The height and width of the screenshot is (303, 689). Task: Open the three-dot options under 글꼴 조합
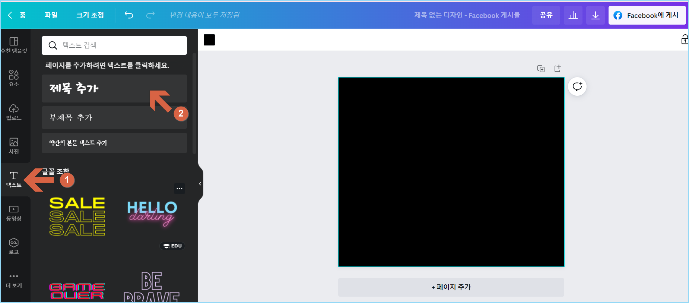click(x=180, y=189)
